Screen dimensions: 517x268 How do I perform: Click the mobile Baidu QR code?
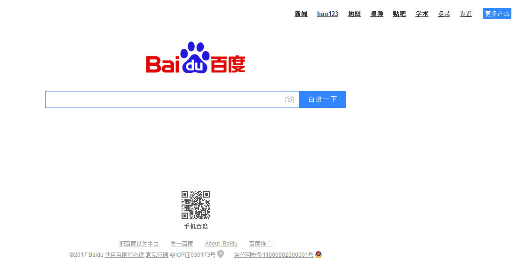[x=196, y=205]
